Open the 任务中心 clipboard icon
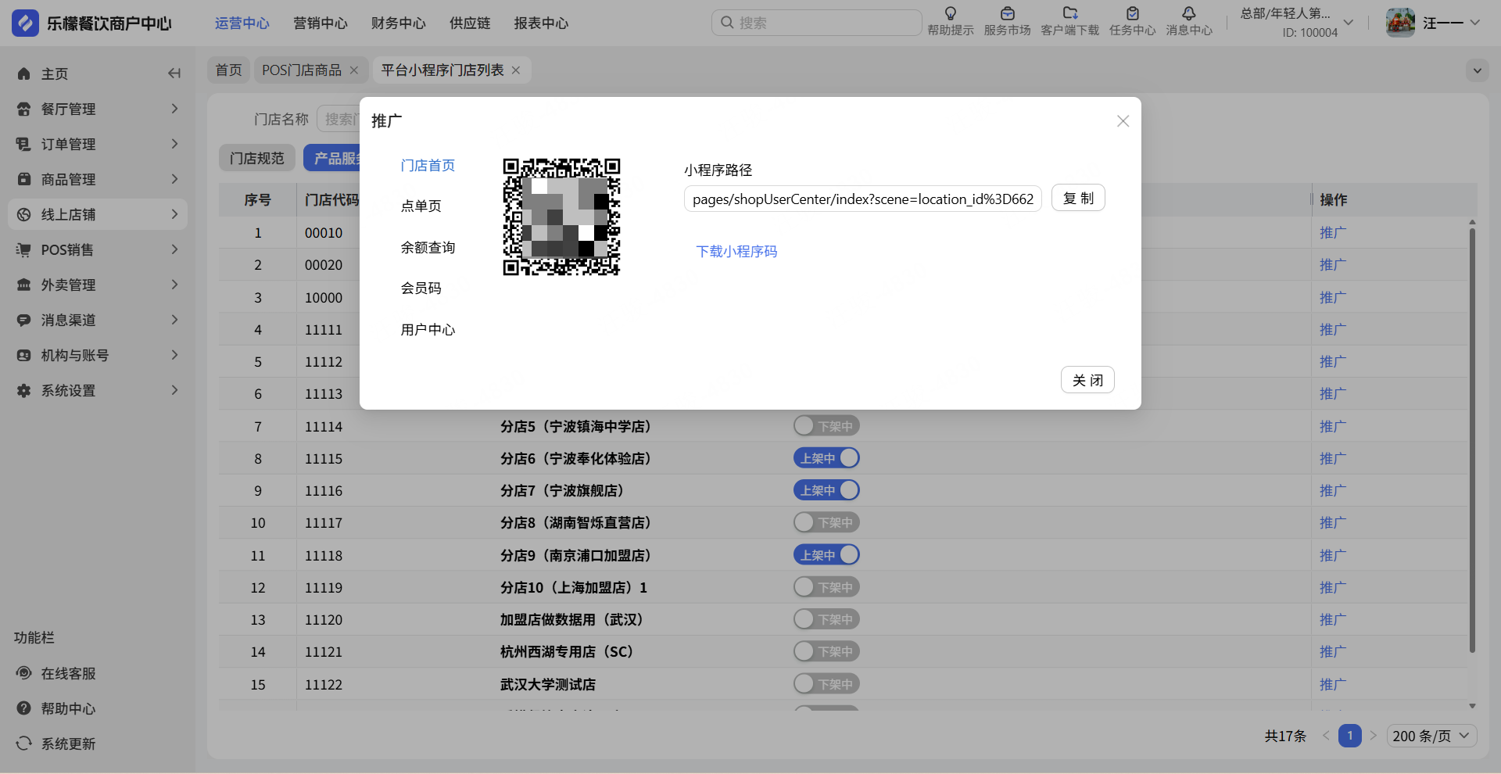The image size is (1501, 774). pyautogui.click(x=1132, y=13)
